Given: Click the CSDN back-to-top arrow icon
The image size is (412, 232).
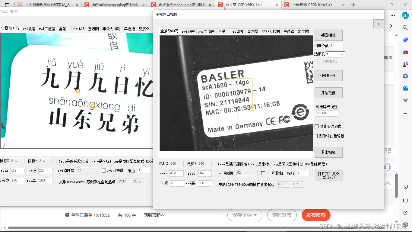Looking at the screenshot, I should (x=388, y=183).
